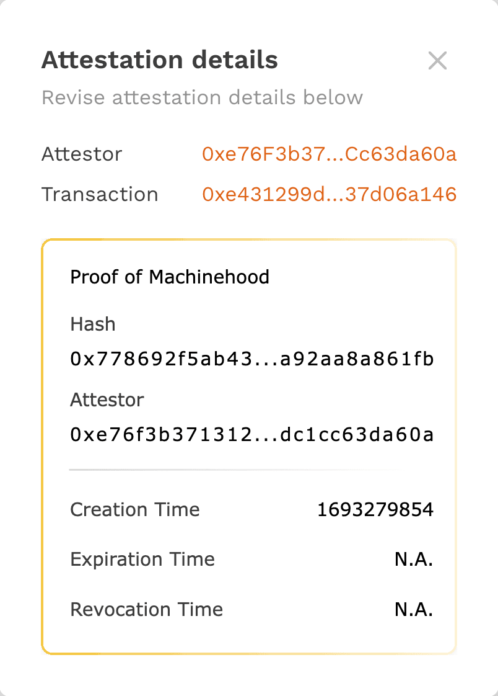
Task: Click the Expiration Time label
Action: point(142,559)
